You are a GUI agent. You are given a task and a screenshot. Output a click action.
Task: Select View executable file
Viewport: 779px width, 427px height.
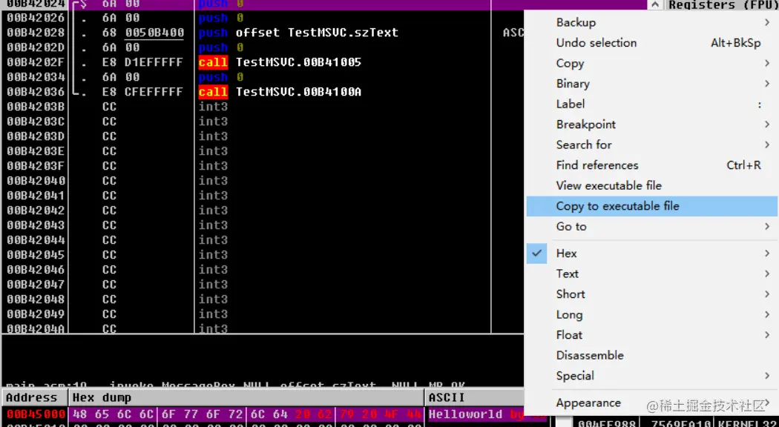point(652,185)
